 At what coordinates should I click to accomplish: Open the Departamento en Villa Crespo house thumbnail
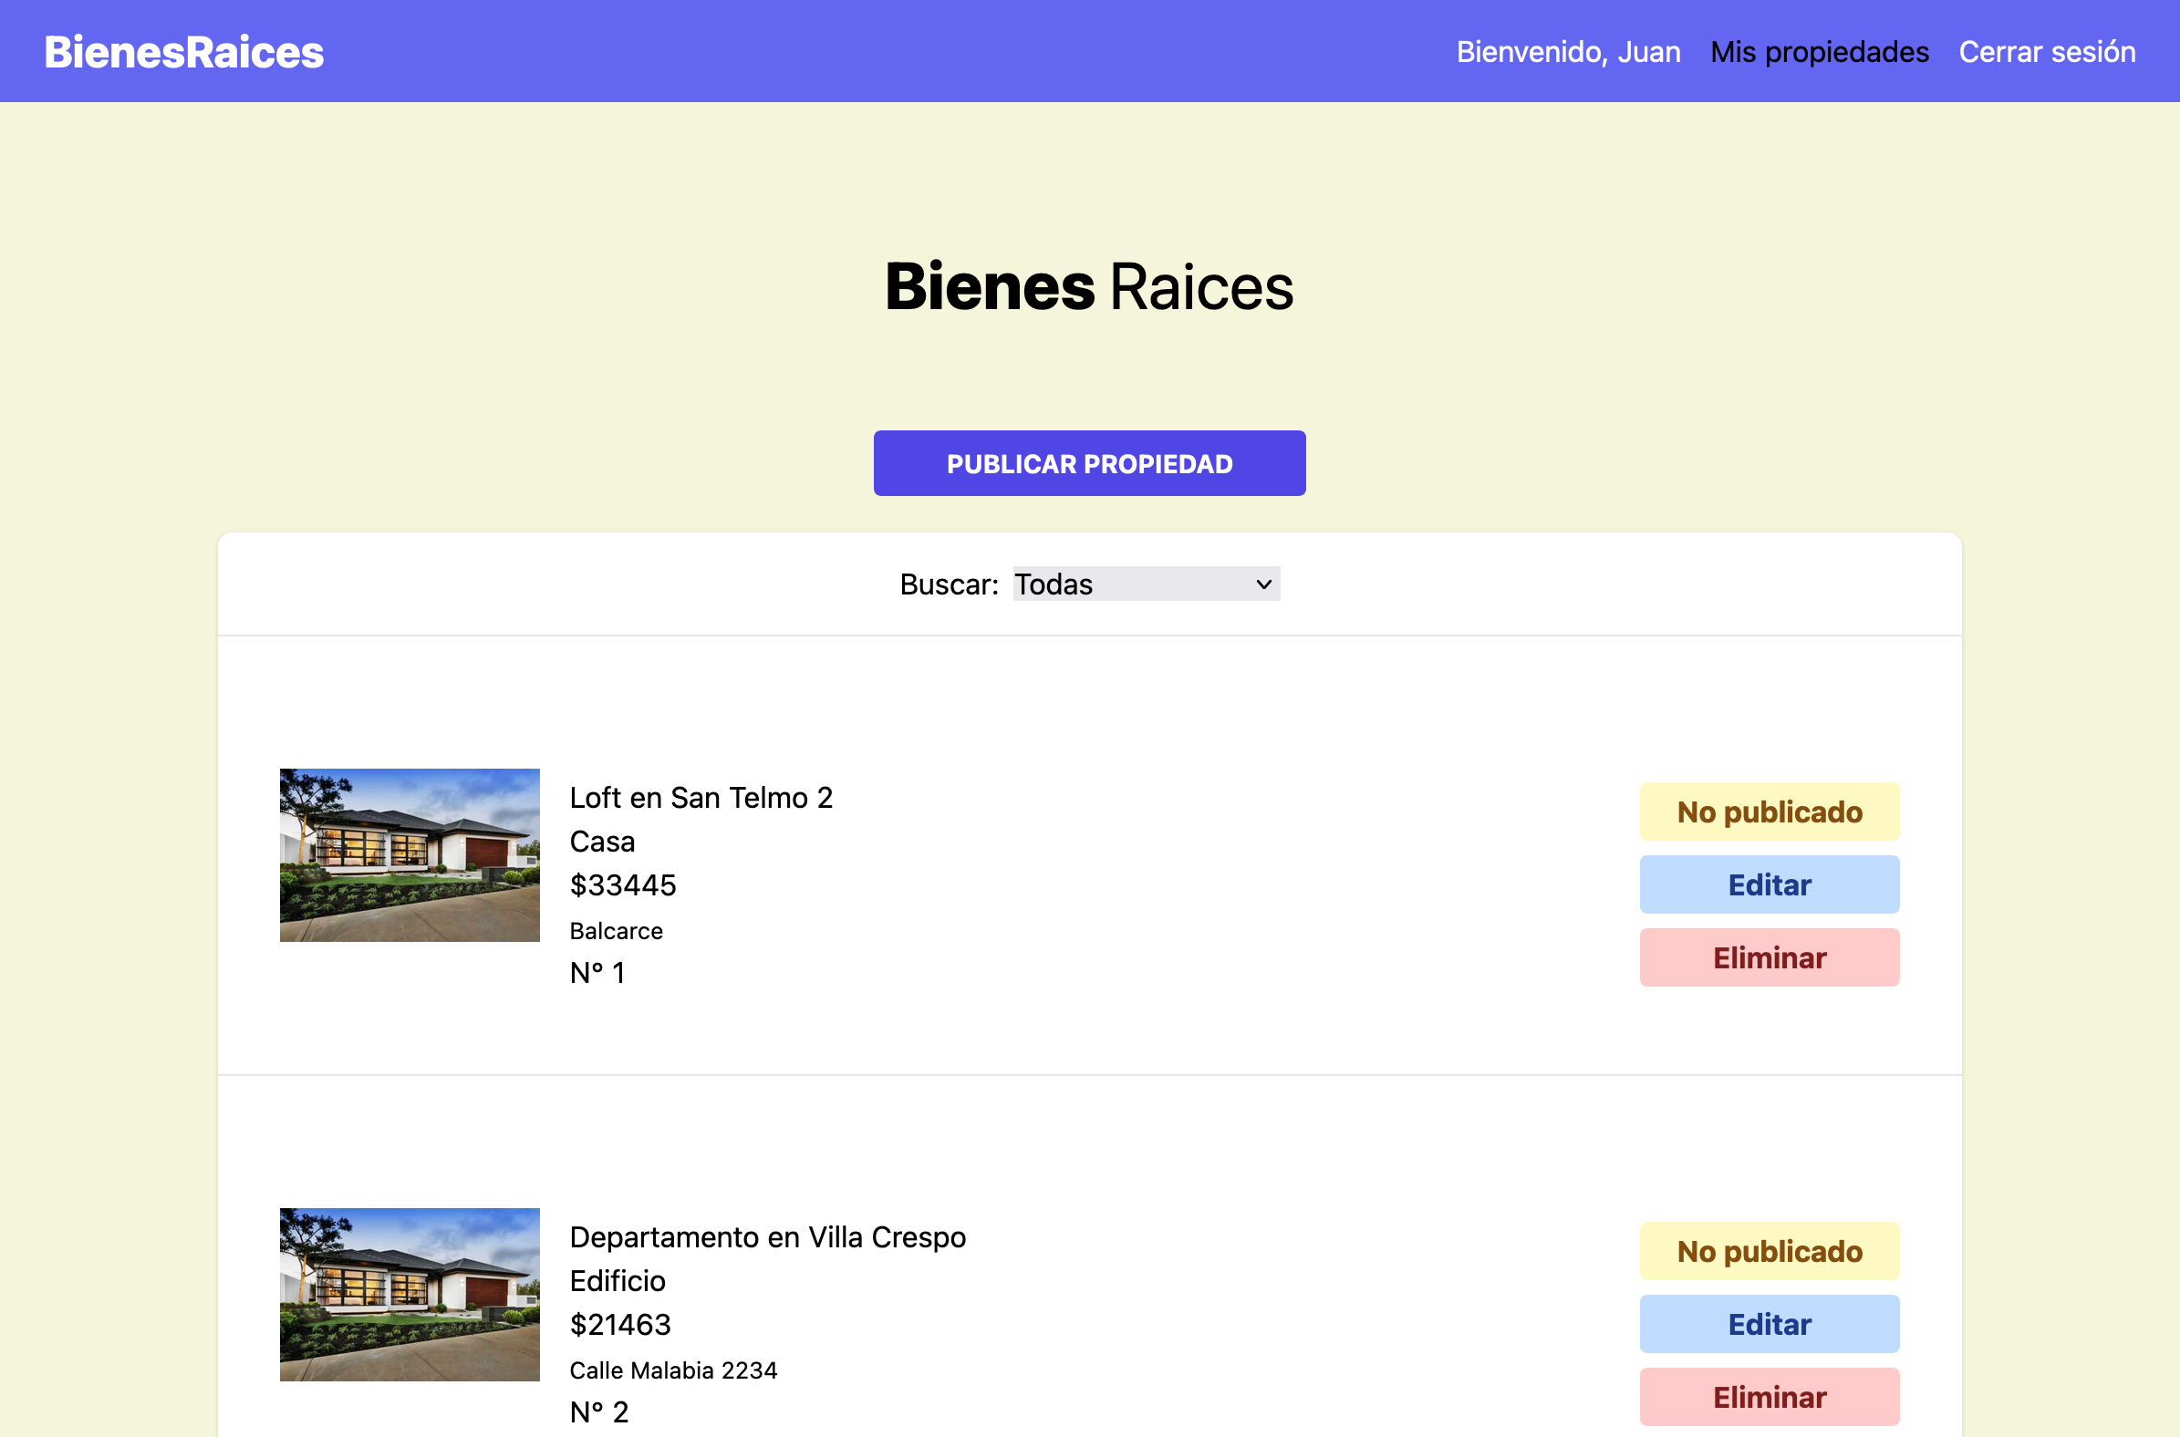[x=409, y=1295]
